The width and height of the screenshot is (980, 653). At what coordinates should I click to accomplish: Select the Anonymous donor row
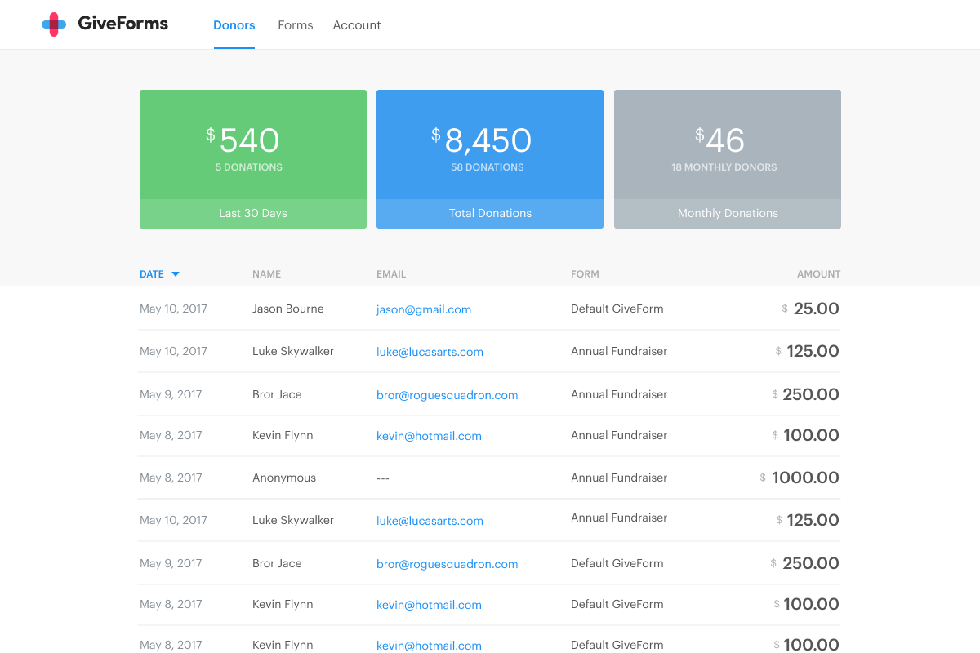pyautogui.click(x=489, y=478)
